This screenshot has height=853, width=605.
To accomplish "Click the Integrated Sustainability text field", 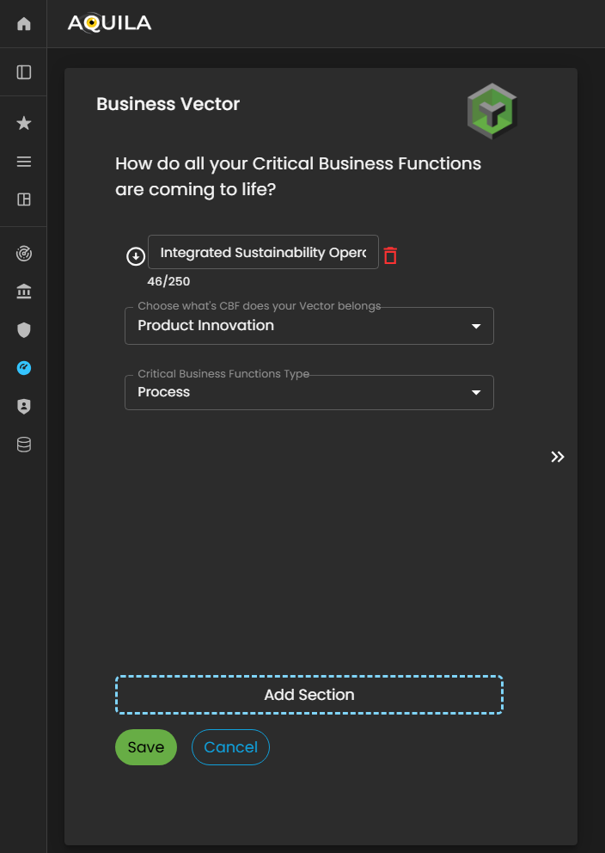I will point(263,253).
